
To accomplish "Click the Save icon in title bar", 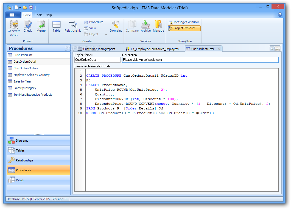I will pyautogui.click(x=31, y=7).
